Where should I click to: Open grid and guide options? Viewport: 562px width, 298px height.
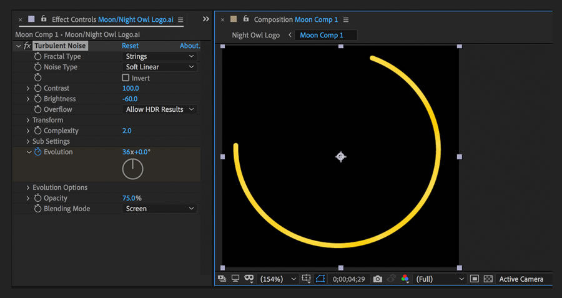pos(307,279)
